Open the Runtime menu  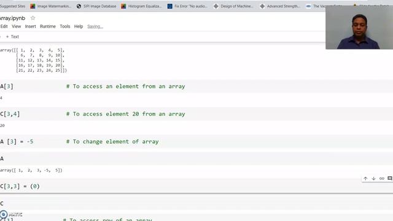click(48, 26)
